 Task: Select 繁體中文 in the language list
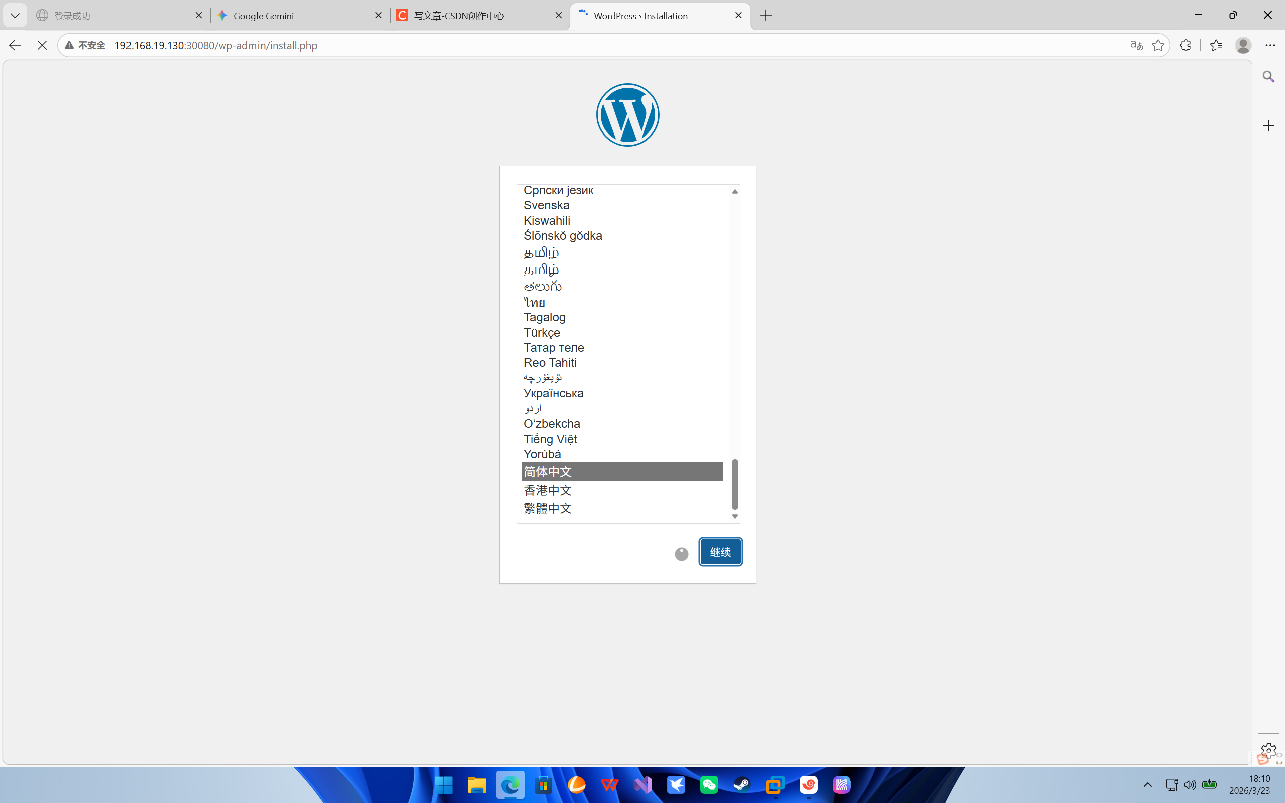tap(622, 508)
